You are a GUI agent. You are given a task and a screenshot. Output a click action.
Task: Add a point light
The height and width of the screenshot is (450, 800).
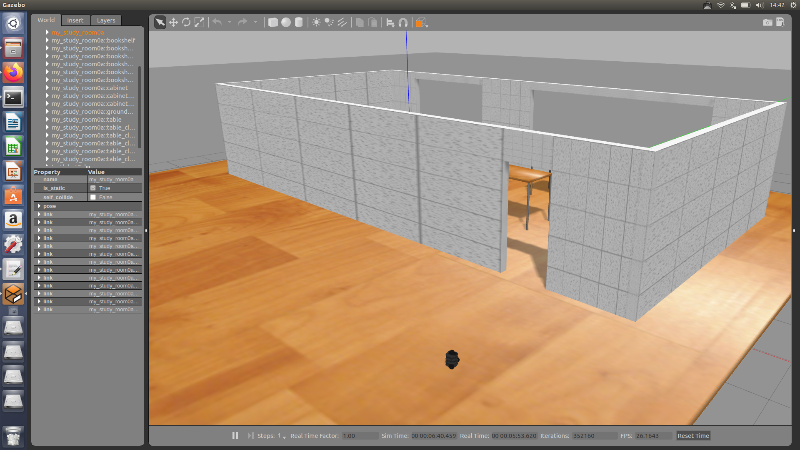click(x=316, y=22)
